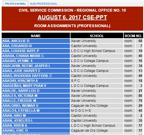The width and height of the screenshot is (144, 135).
Task: Select name ABALOS, ESTRELLA M
Action: click(36, 111)
